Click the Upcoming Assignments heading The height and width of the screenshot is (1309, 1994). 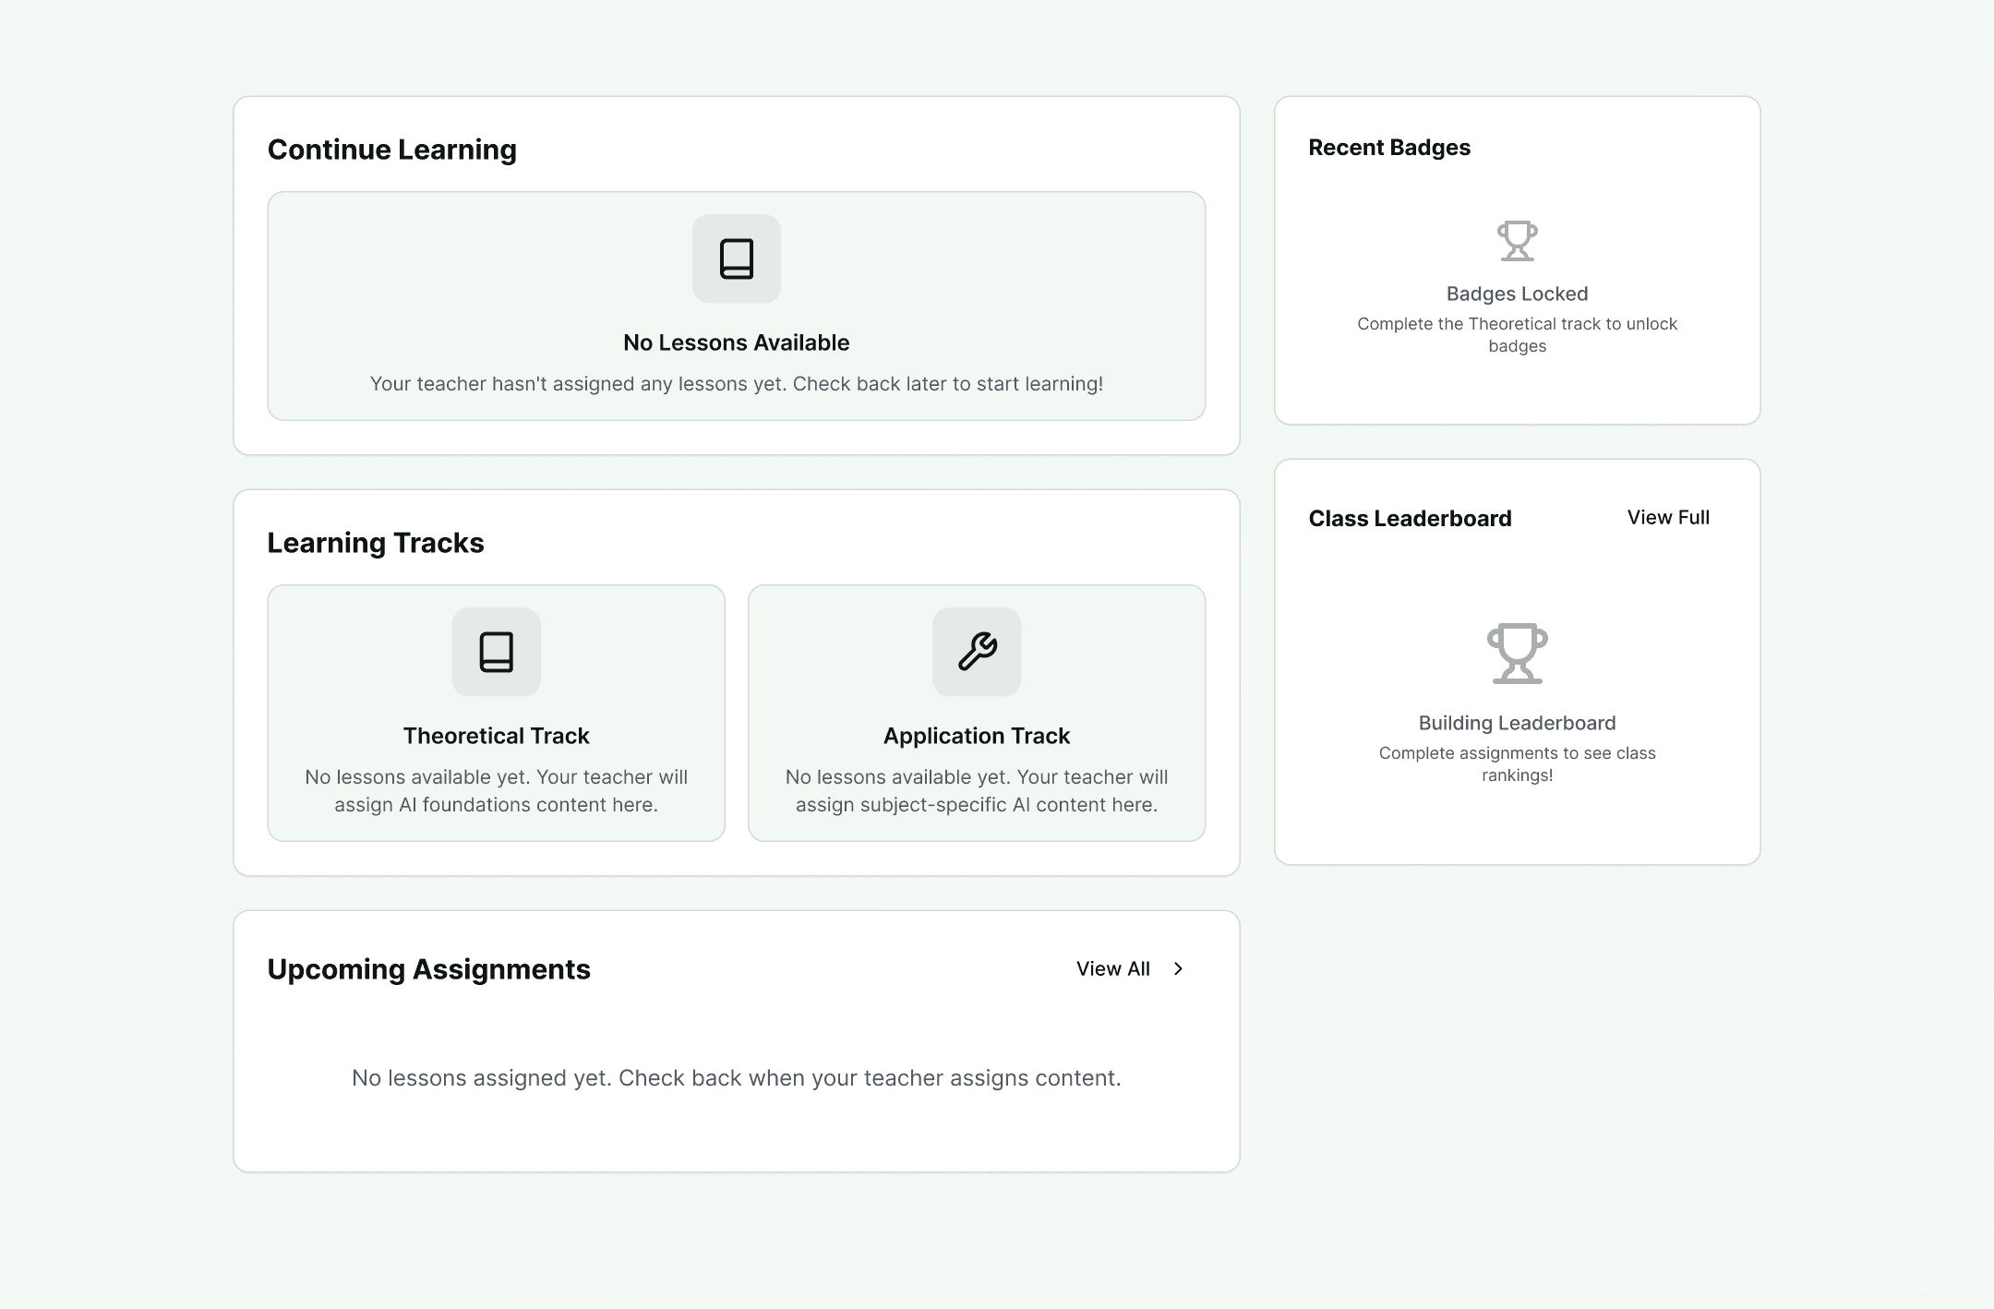(428, 969)
